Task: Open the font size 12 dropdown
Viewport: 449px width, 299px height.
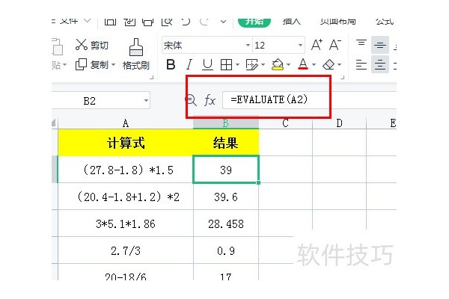Action: point(300,45)
